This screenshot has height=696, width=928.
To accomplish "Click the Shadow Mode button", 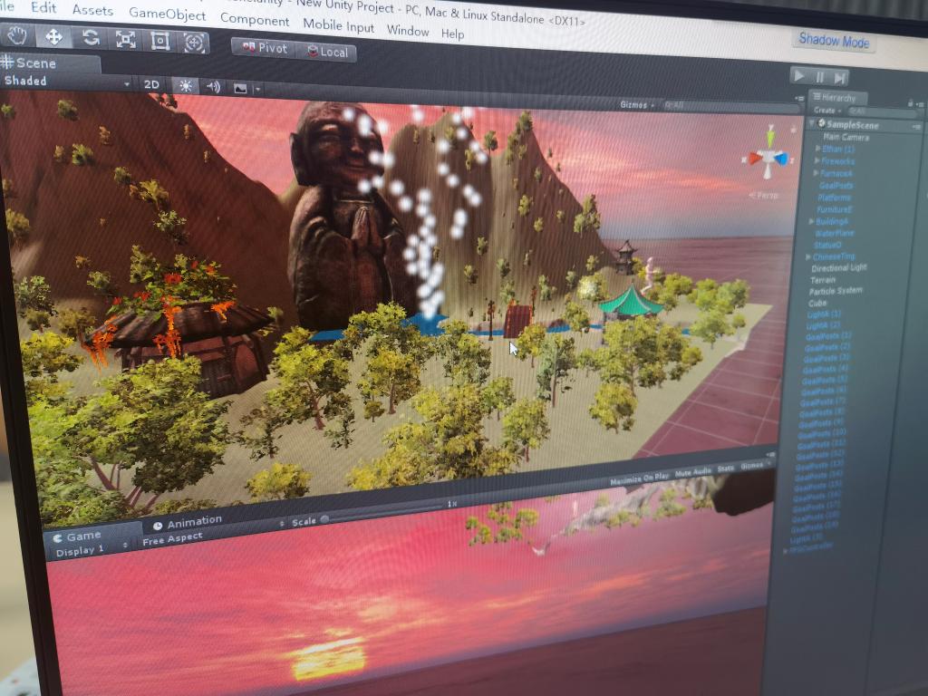I will 833,41.
